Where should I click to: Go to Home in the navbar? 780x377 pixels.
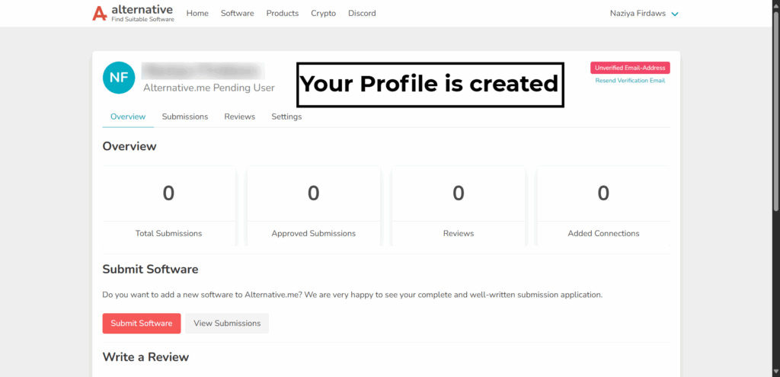197,14
